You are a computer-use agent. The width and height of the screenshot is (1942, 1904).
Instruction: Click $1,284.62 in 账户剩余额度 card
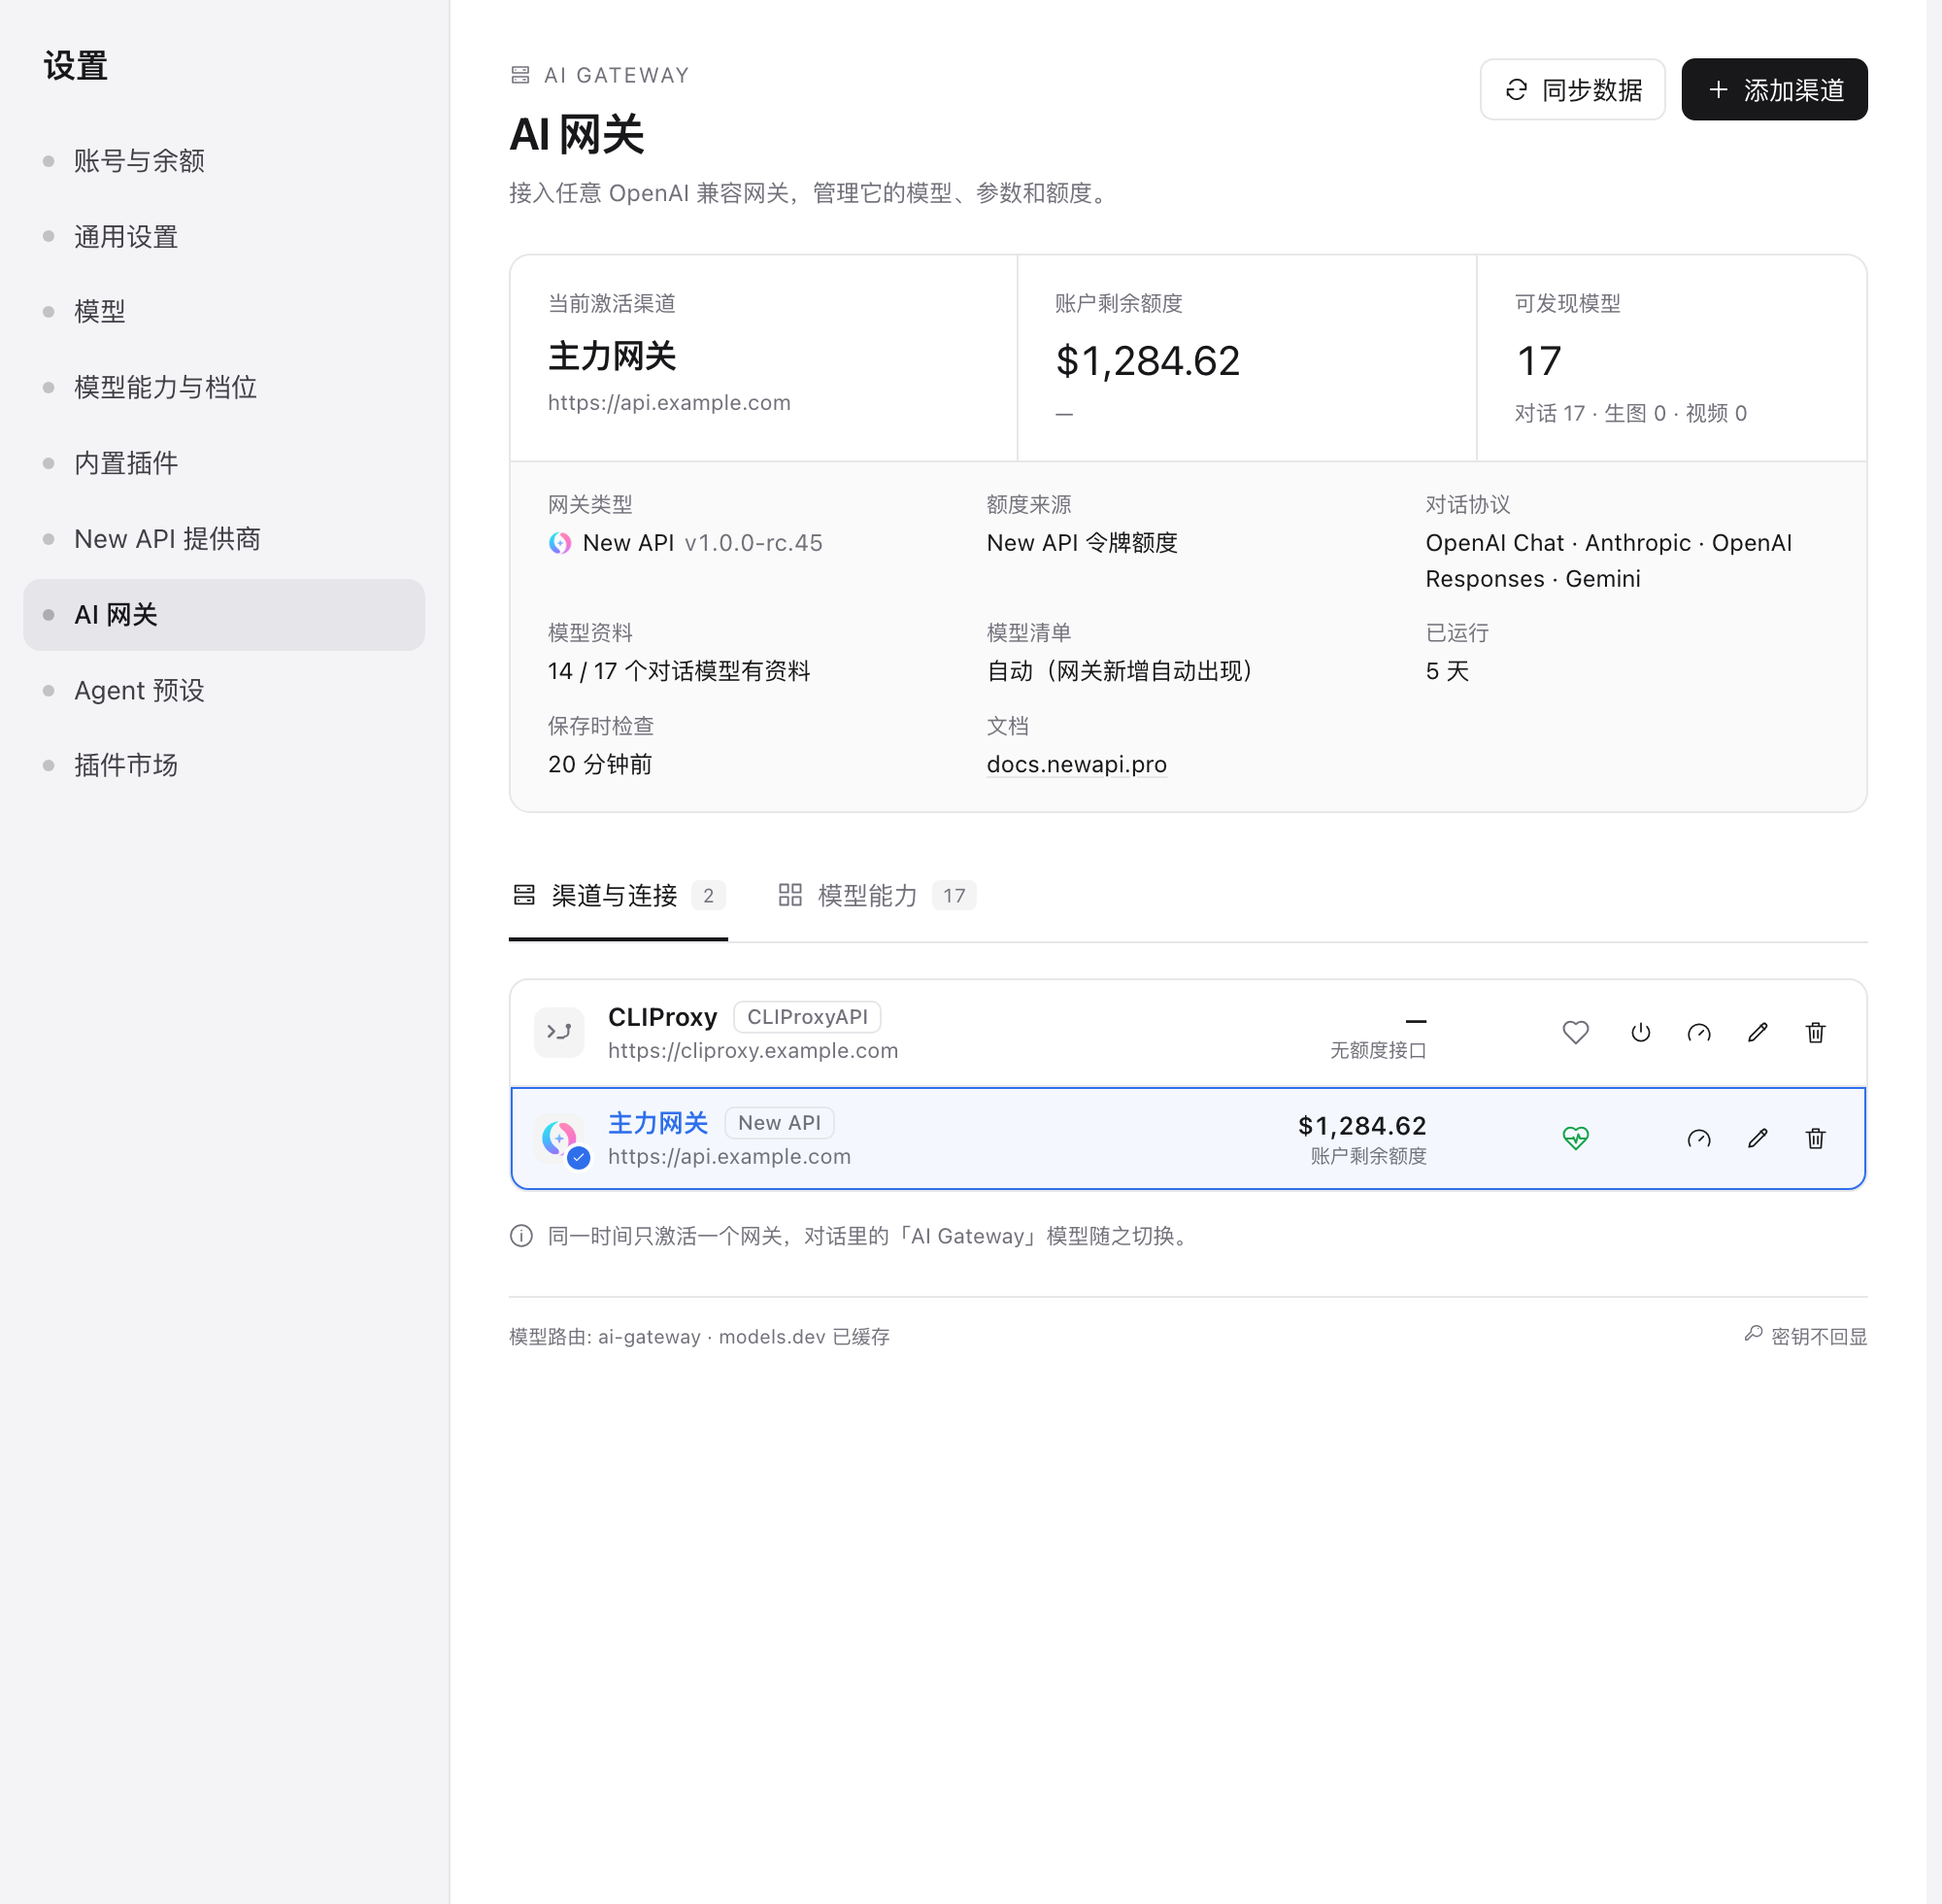1148,361
